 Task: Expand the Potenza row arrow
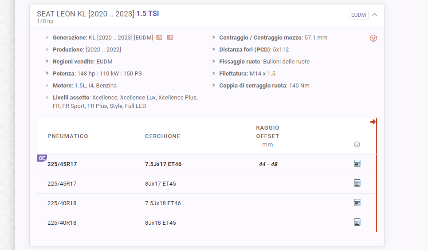pos(47,73)
